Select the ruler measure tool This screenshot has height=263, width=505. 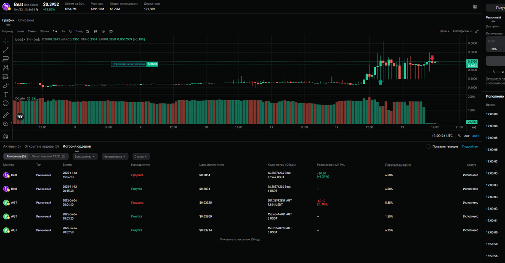point(6,115)
